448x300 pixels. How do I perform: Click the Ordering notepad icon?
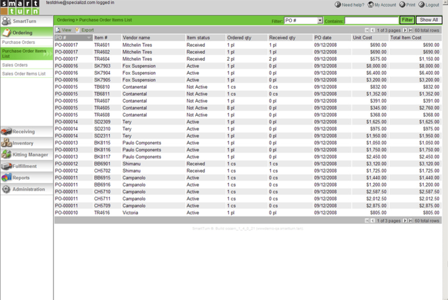pos(6,33)
